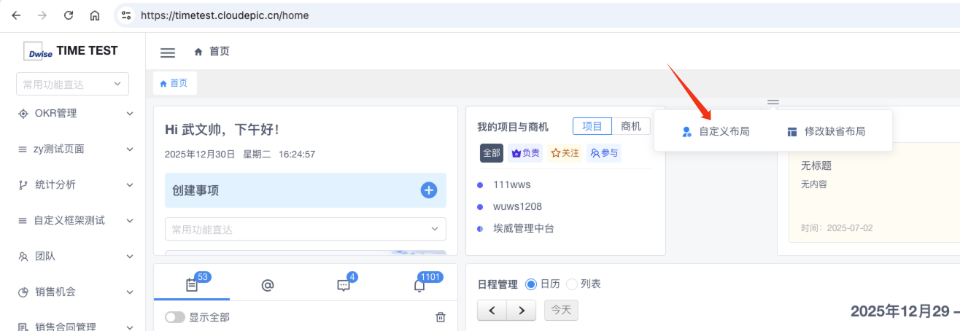Click the hamburger menu collapse icon

pyautogui.click(x=168, y=52)
